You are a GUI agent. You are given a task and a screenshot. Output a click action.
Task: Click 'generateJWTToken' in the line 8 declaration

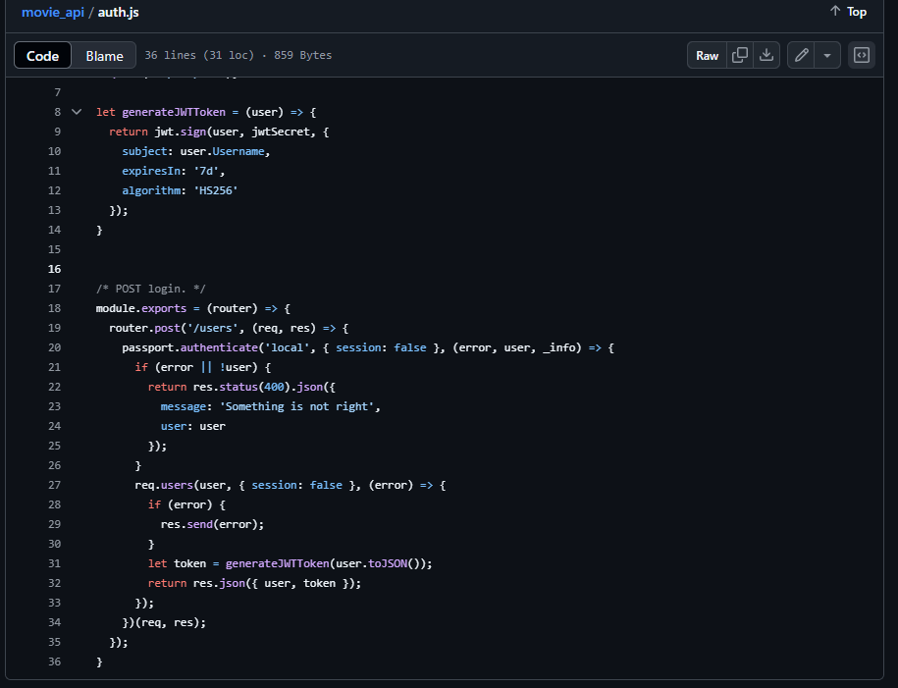174,112
